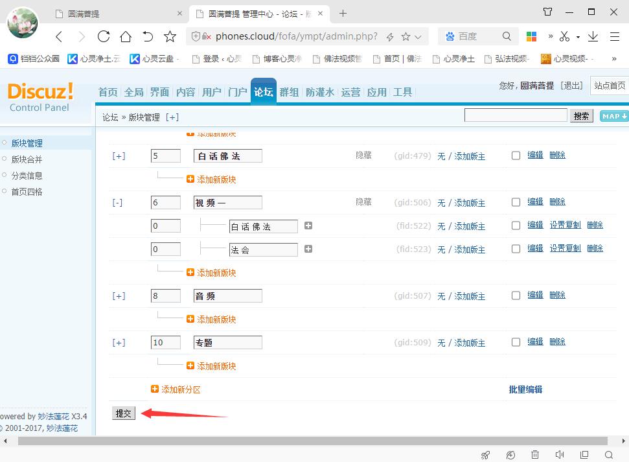The height and width of the screenshot is (462, 629).
Task: Tick the checkbox for fid:522 row
Action: pyautogui.click(x=516, y=225)
